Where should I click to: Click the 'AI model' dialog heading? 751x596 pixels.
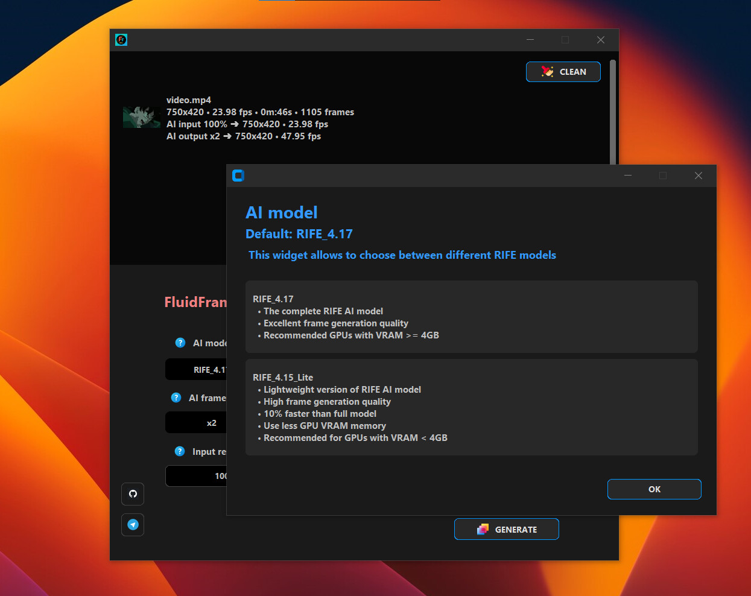tap(282, 212)
